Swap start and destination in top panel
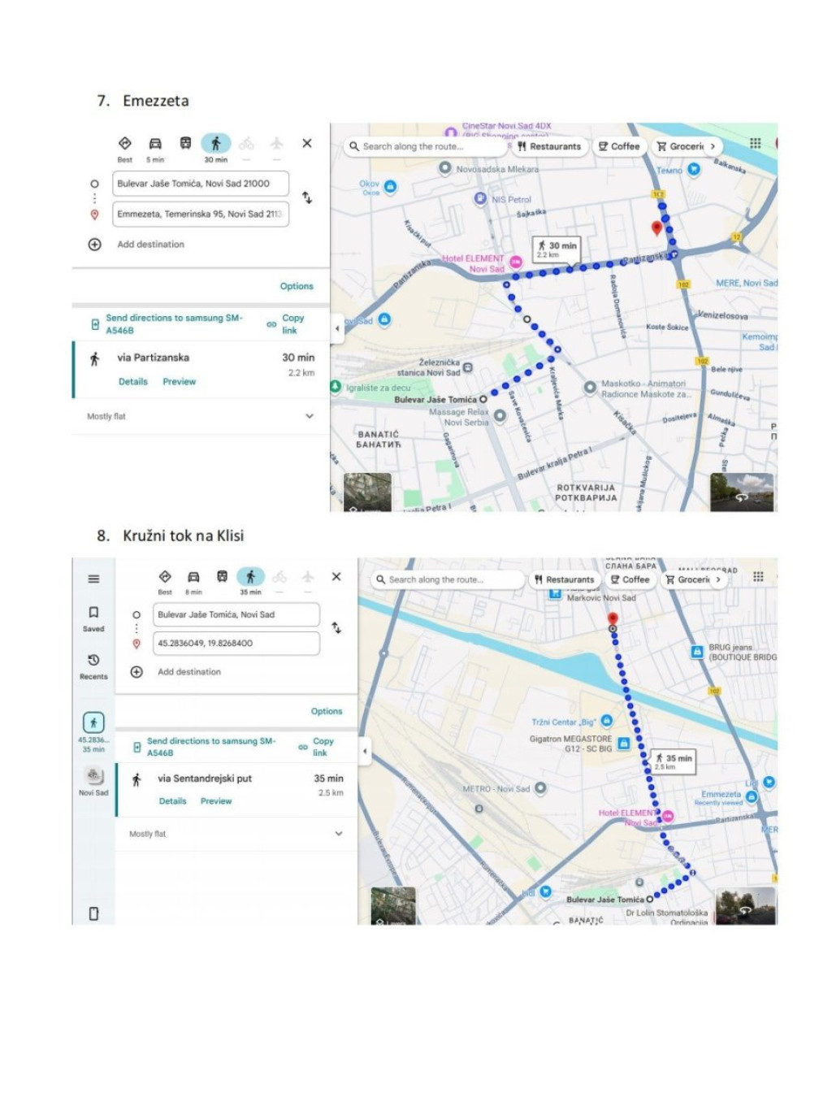 coord(307,197)
